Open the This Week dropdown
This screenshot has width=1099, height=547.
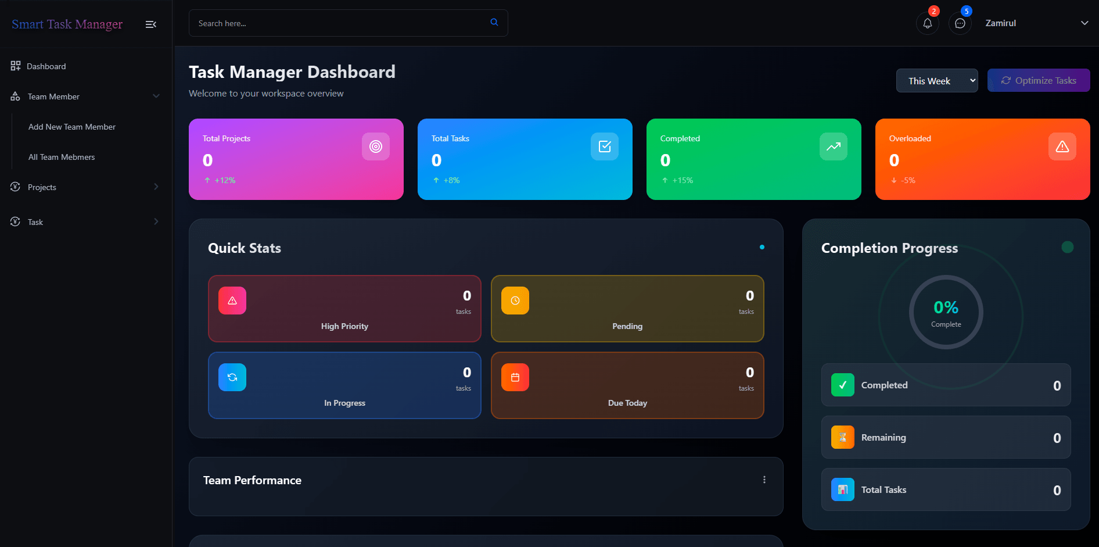936,80
